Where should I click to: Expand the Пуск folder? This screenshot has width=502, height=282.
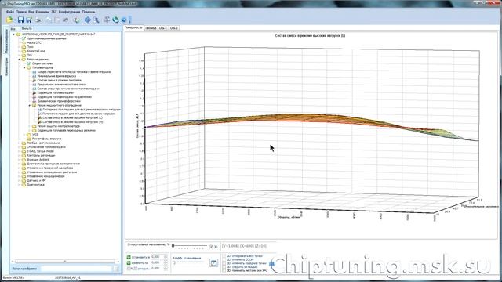tap(19, 47)
